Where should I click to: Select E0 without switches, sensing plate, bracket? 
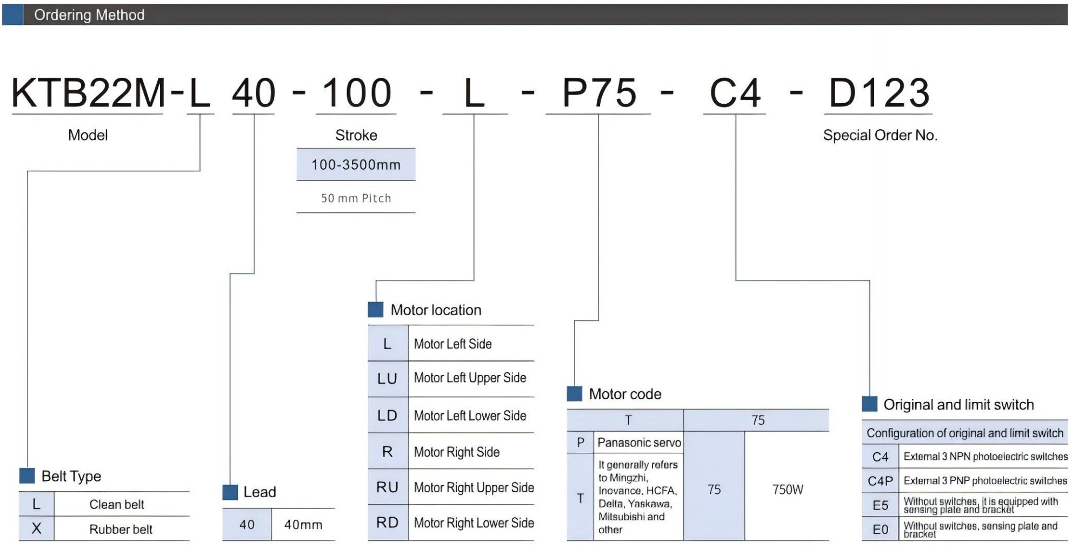pos(980,530)
